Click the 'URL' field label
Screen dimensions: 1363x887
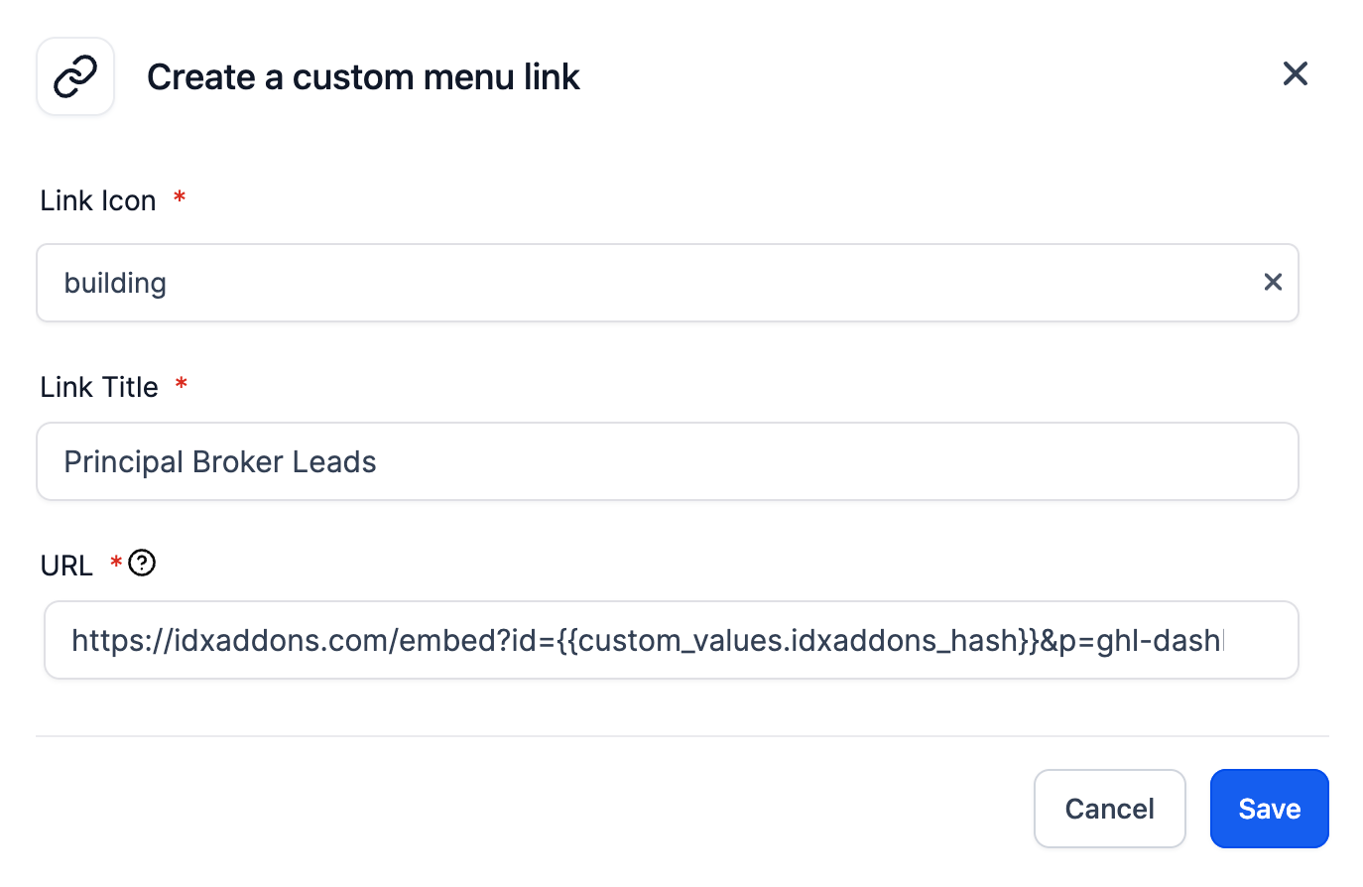click(66, 566)
